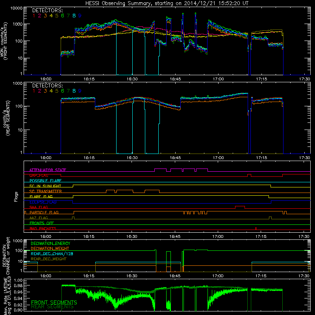The width and height of the screenshot is (315, 315).
Task: Click the SC_TRANSMITTER label
Action: [46, 191]
